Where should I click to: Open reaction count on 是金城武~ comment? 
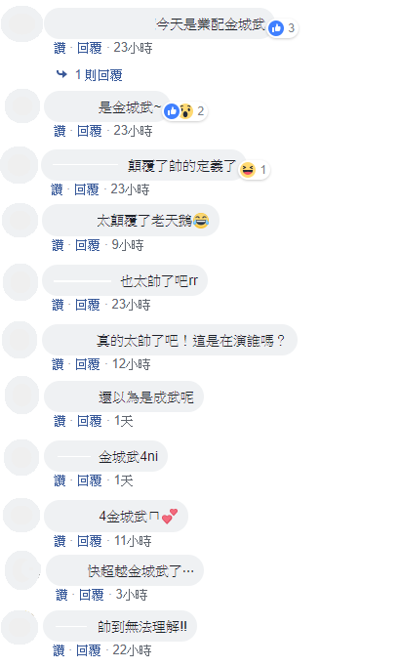(x=200, y=111)
